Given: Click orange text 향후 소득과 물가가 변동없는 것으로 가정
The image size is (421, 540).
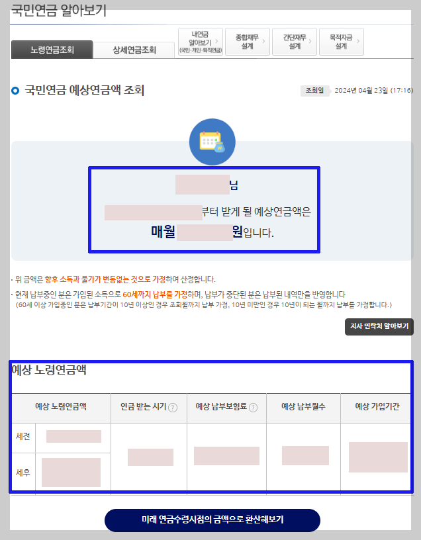Looking at the screenshot, I should [105, 279].
